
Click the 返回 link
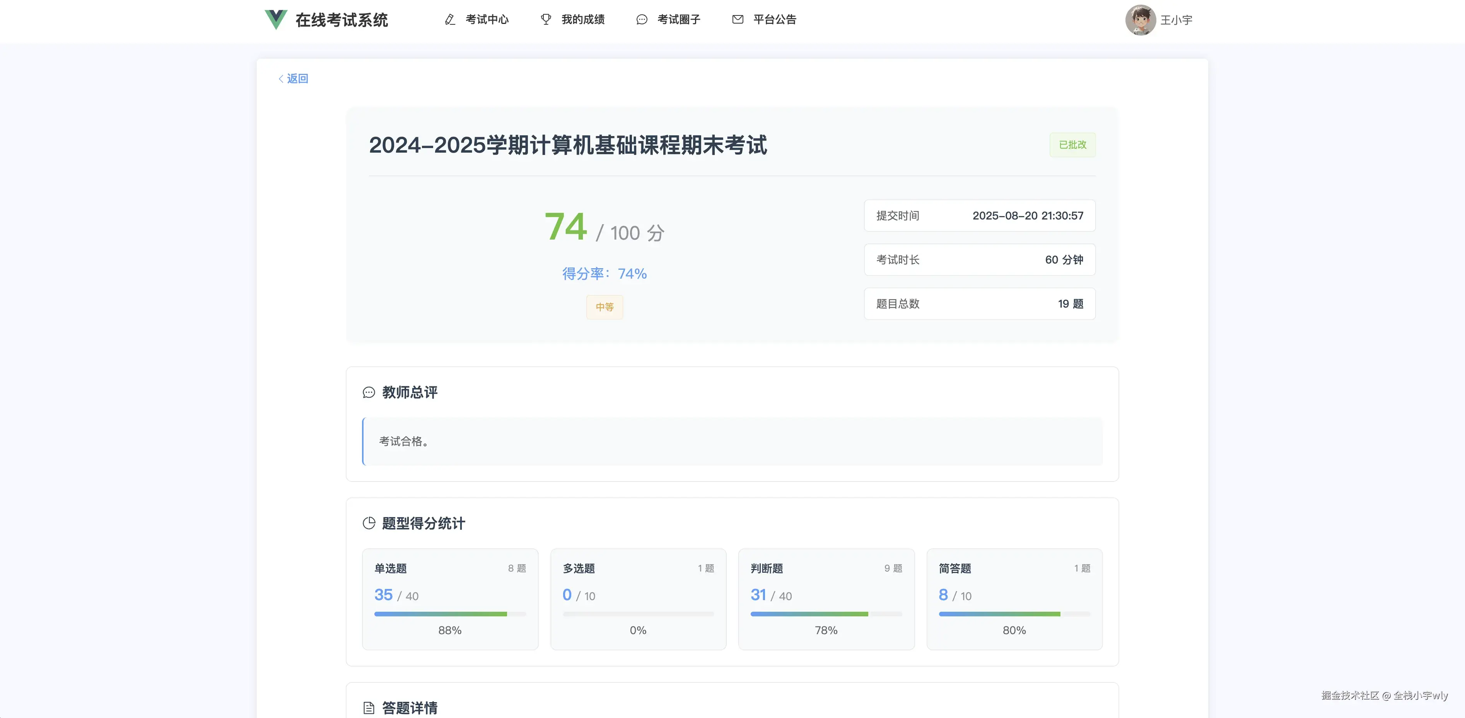(297, 78)
